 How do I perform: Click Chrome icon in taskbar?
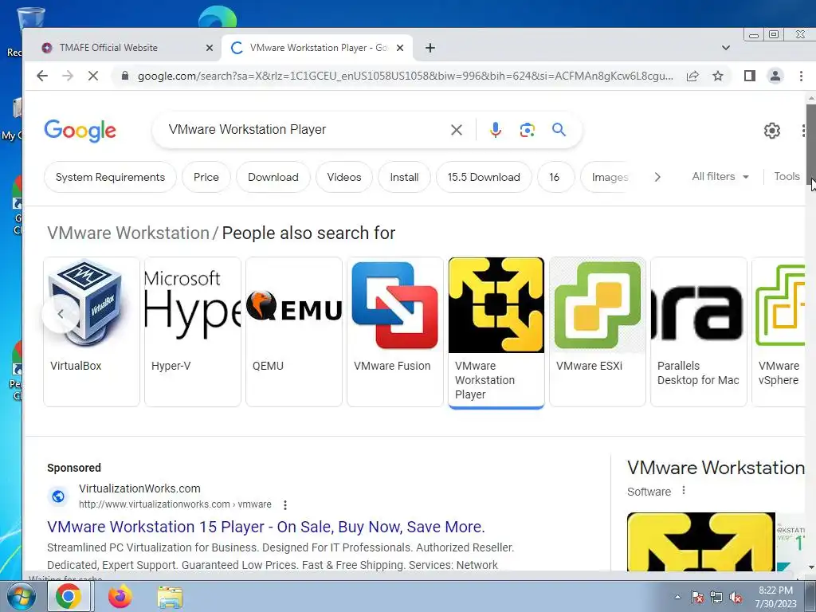(69, 597)
